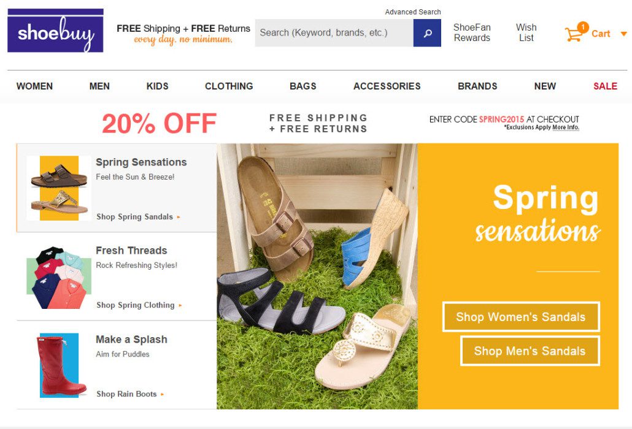
Task: Open the Advanced Search link
Action: click(413, 12)
